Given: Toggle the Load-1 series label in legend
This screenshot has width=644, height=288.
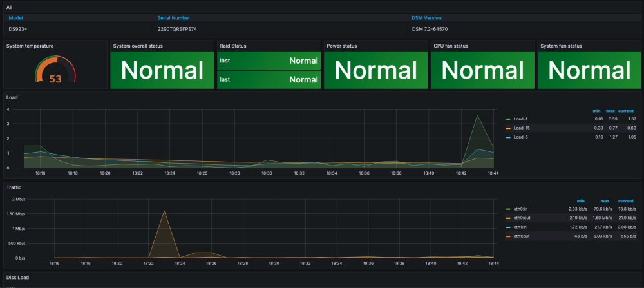Looking at the screenshot, I should pyautogui.click(x=520, y=119).
